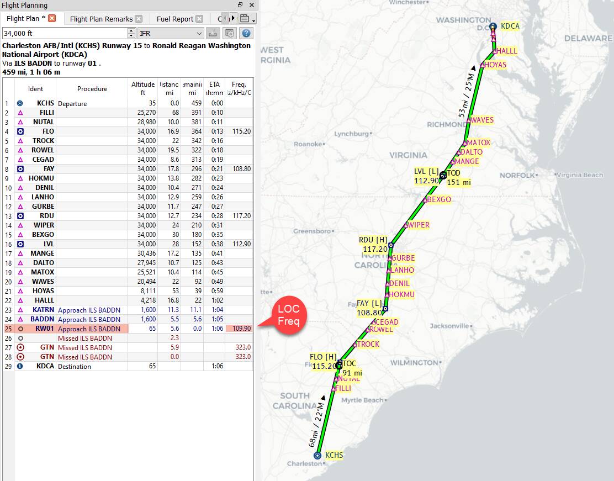Click the FLO VOR icon in table

pos(20,131)
